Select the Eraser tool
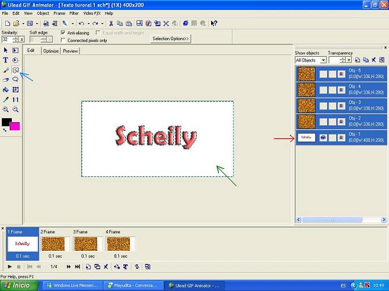Image resolution: width=389 pixels, height=291 pixels. [5, 80]
